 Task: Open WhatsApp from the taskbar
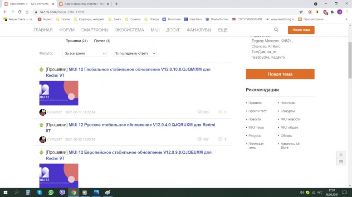51,192
